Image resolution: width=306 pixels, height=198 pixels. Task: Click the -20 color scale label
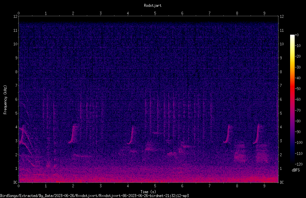[298, 56]
